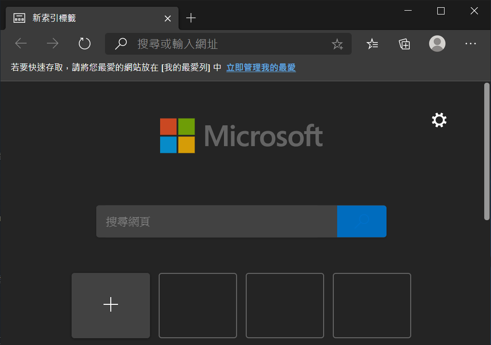Click the vertical page scrollbar
Viewport: 491px width, 345px height.
(x=487, y=151)
